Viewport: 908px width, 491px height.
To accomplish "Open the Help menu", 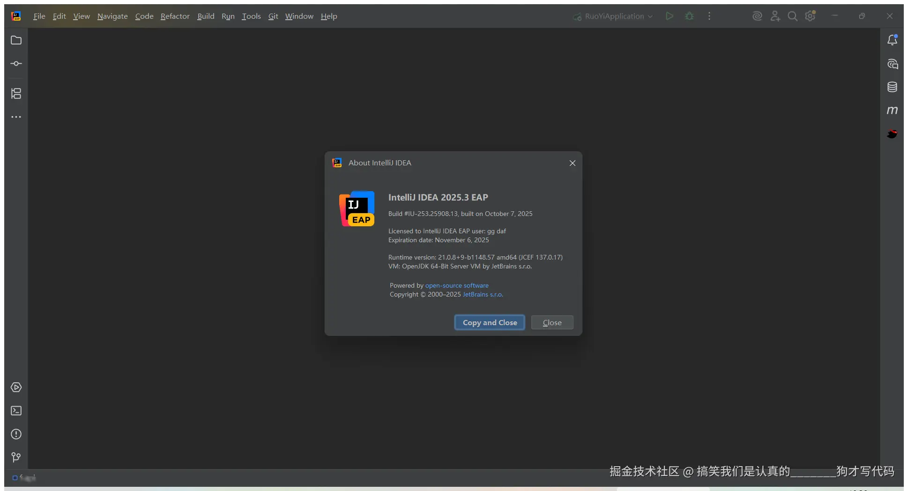I will (329, 16).
